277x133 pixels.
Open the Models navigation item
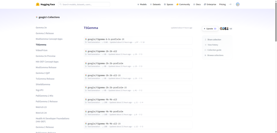142,4
